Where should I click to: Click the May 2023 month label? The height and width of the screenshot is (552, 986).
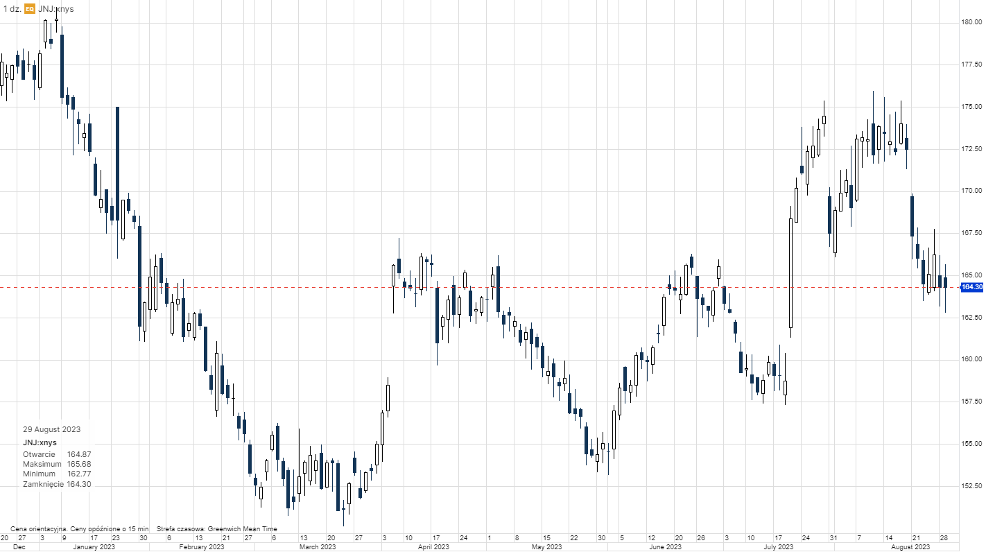[546, 547]
